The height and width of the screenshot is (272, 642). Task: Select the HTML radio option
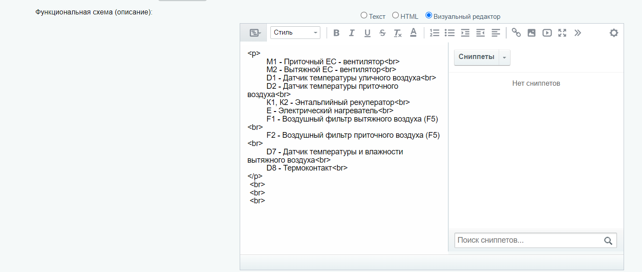click(395, 15)
